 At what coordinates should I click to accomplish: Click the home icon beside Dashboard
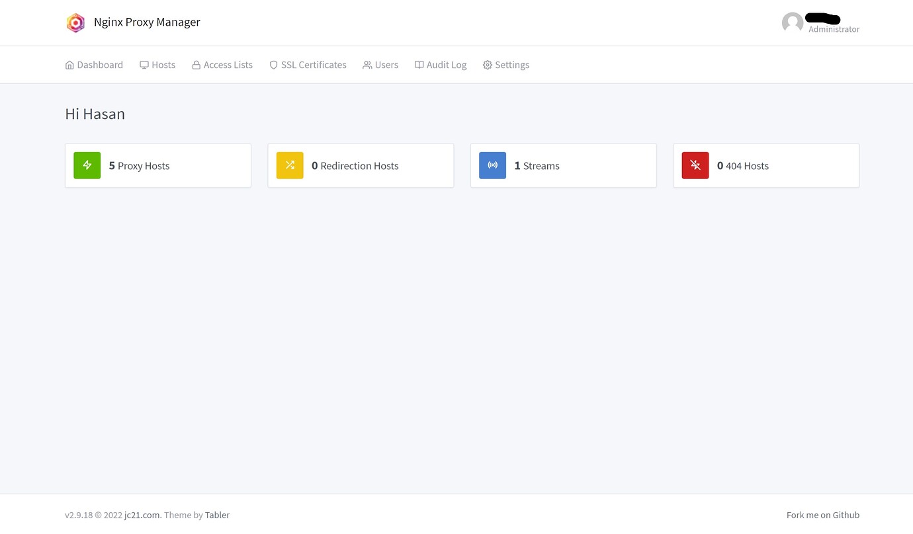(69, 65)
